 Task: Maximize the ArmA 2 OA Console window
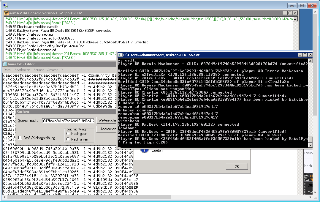pos(290,13)
